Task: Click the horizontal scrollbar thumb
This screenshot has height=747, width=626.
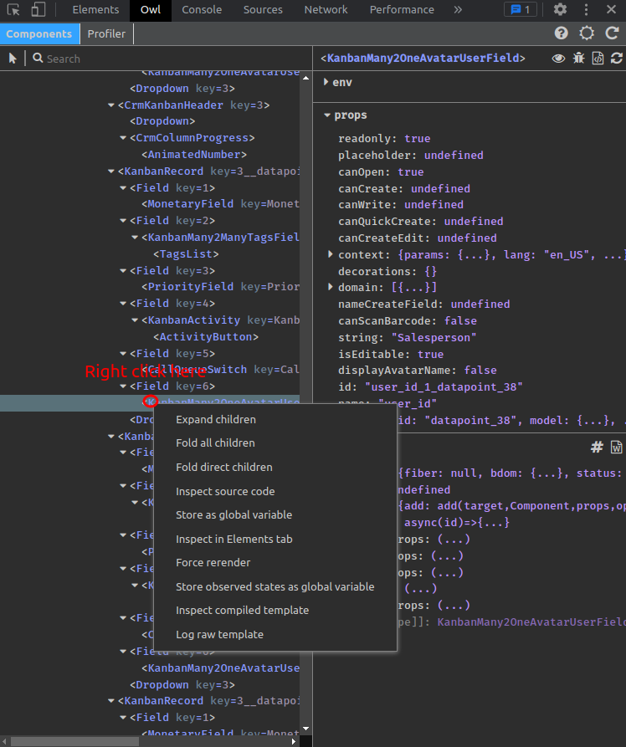Action: pos(74,742)
